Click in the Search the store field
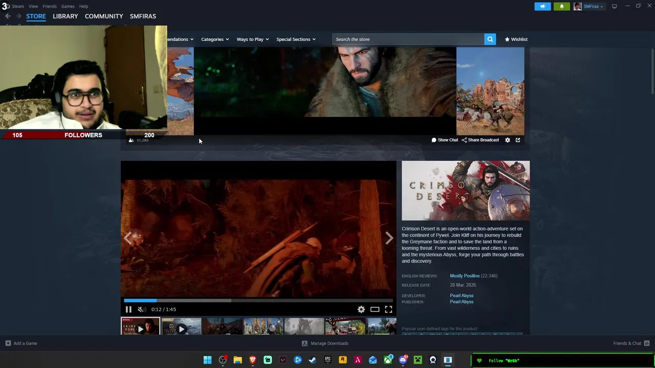Screen dimensions: 655x368 click(408, 39)
